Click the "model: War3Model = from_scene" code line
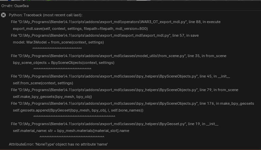This screenshot has width=261, height=150. [58, 42]
